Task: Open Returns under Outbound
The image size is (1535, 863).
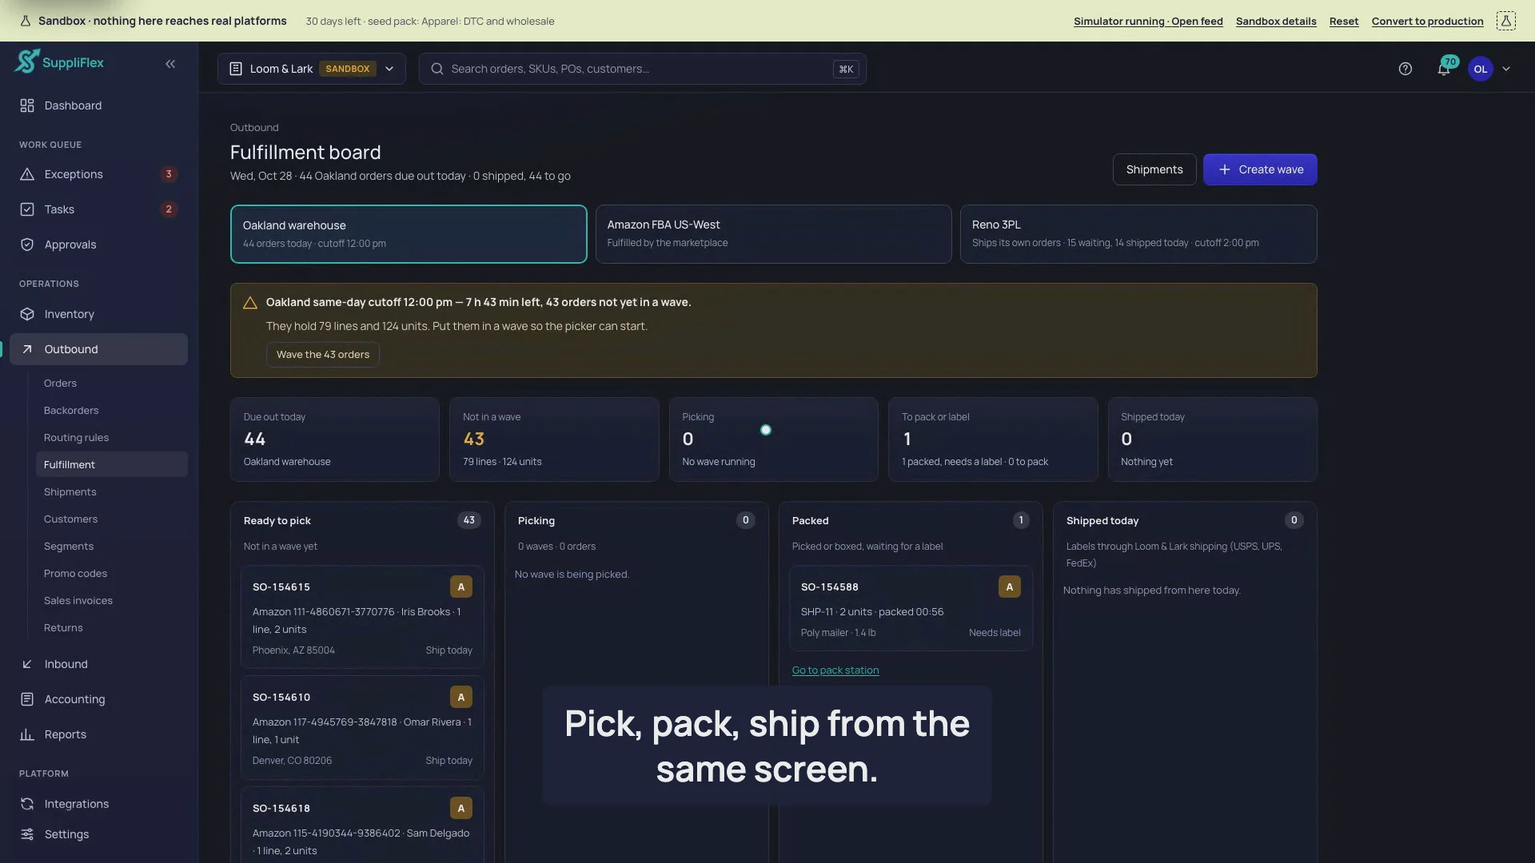Action: coord(112,628)
